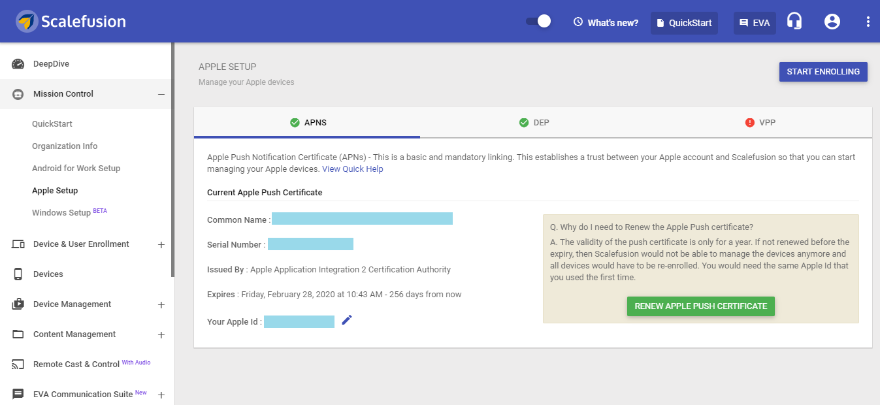
Task: Click the clock icon beside What's new
Action: point(578,22)
